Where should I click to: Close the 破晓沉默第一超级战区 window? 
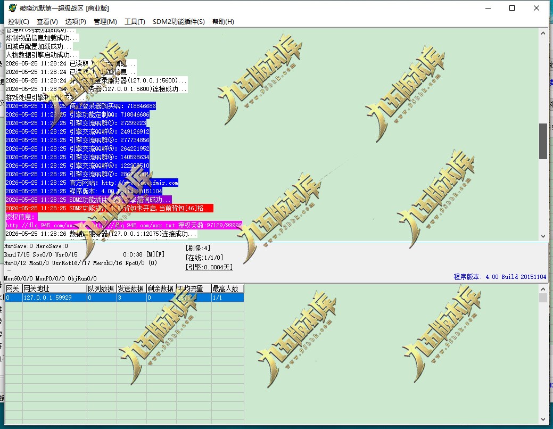click(537, 8)
